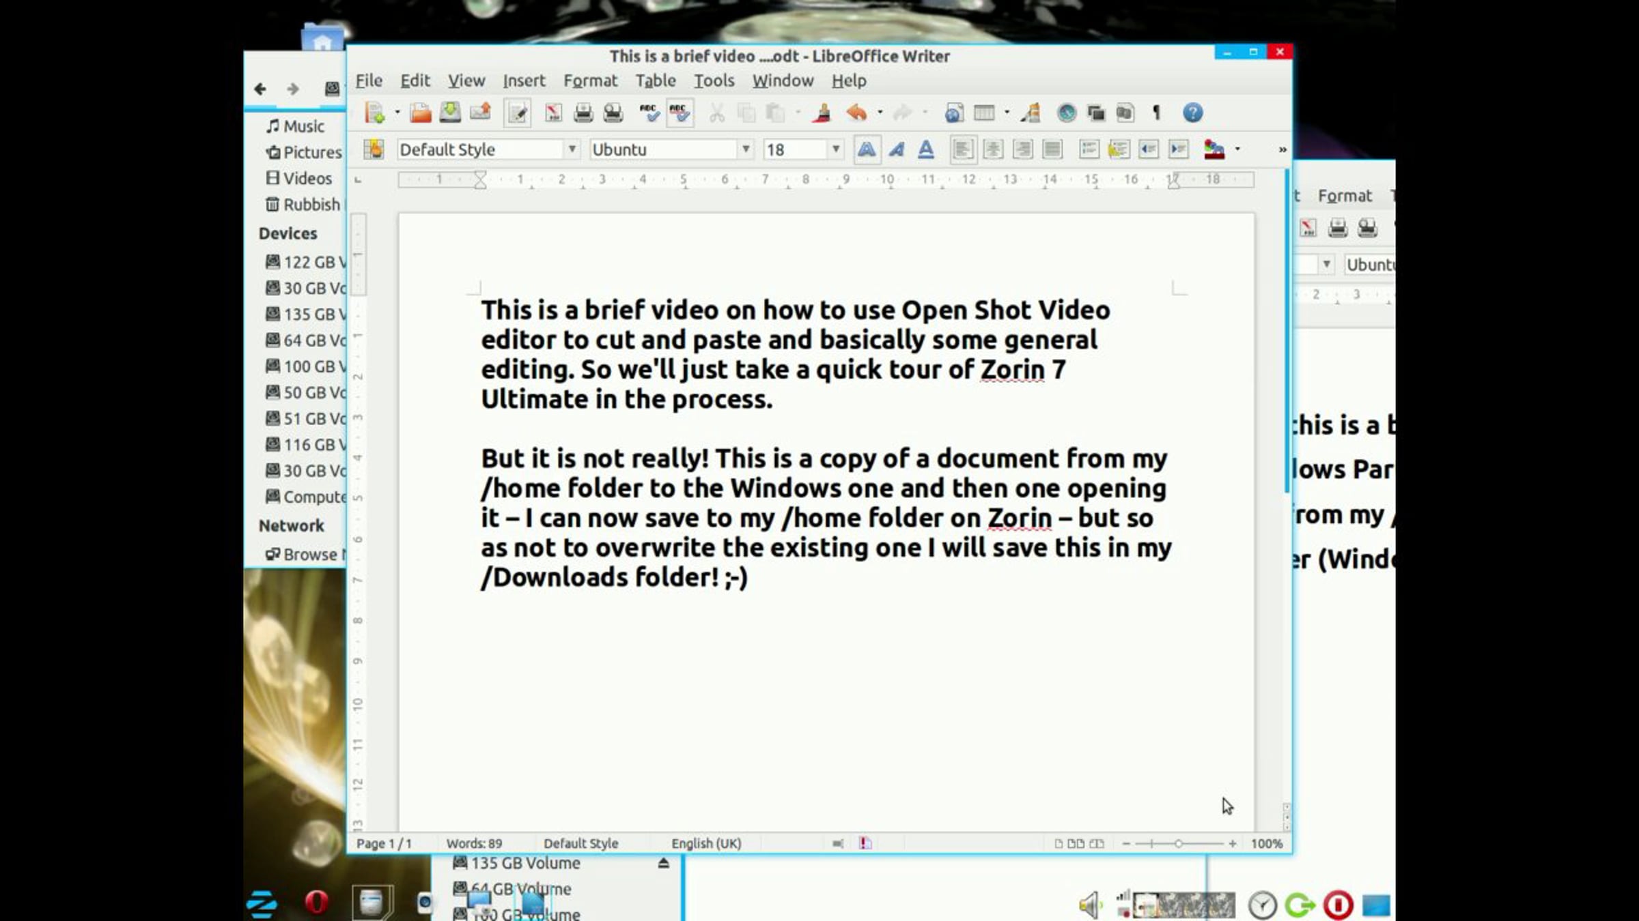Insert a Hyperlink

tap(954, 113)
